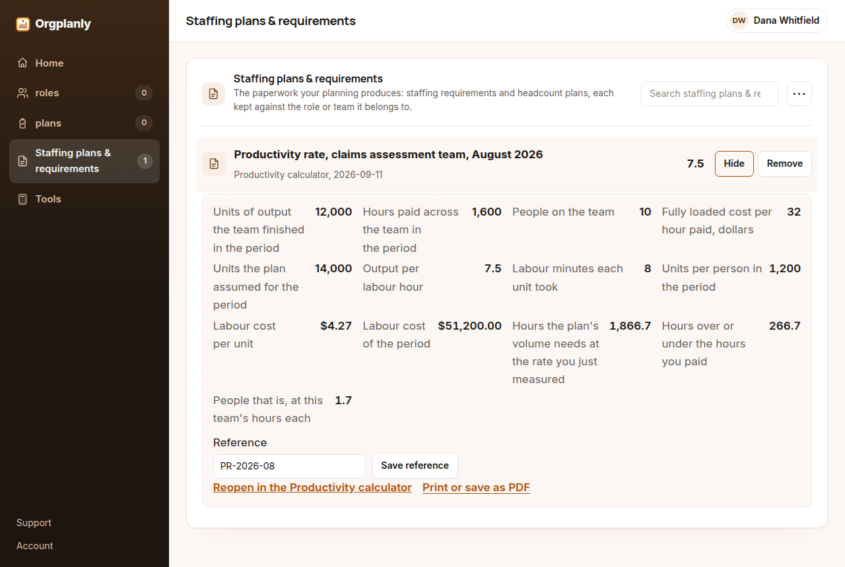
Task: Select the labour cost per unit $4.27
Action: [336, 326]
